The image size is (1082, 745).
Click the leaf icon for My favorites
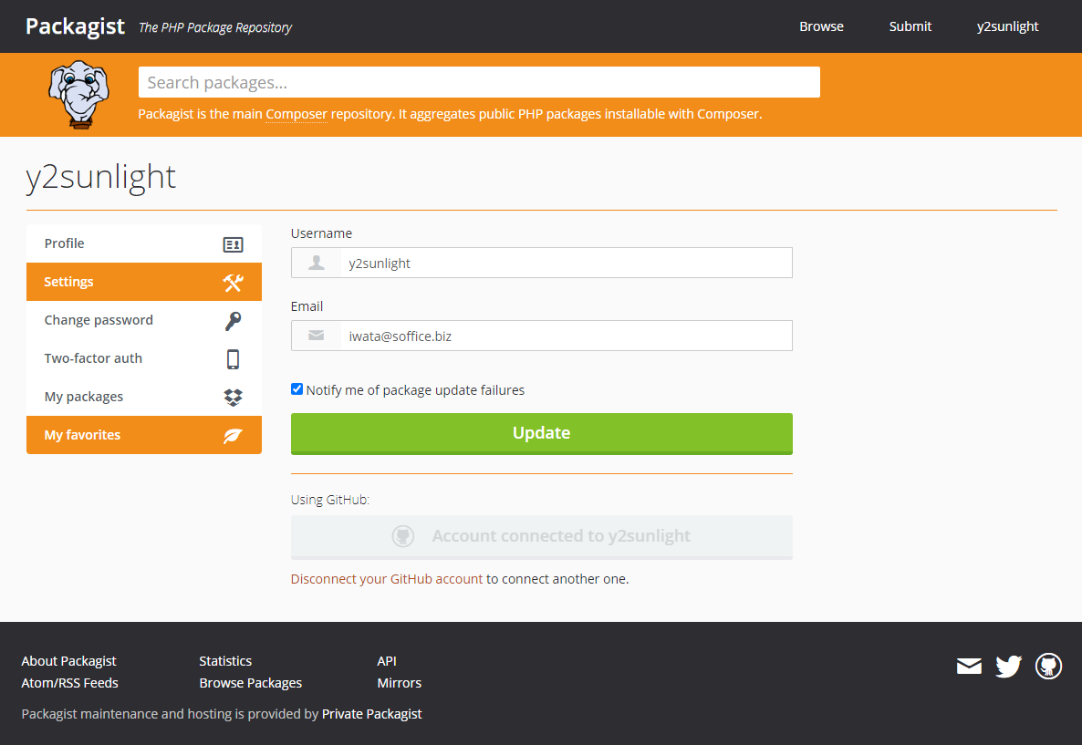pyautogui.click(x=233, y=436)
